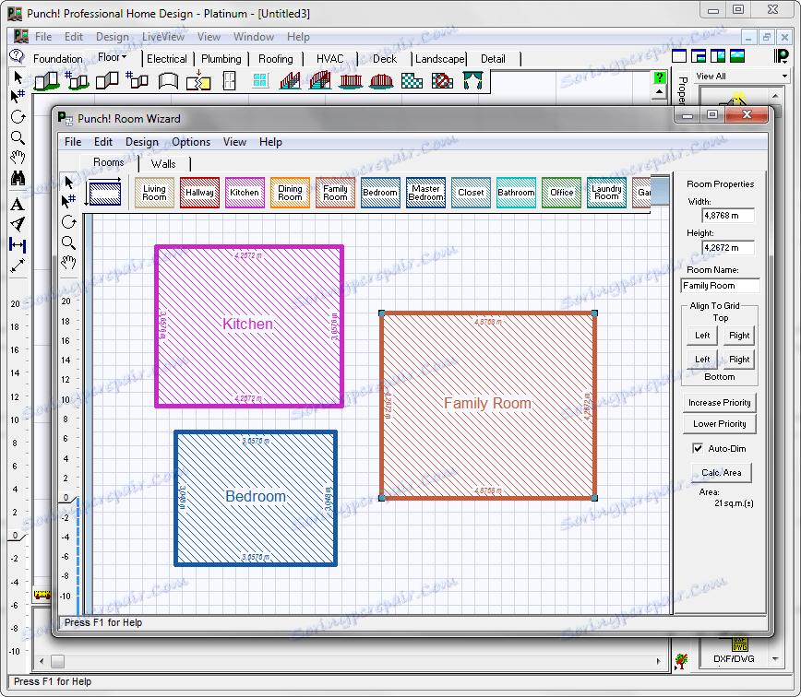Viewport: 801px width, 697px height.
Task: Click the help question mark icon
Action: (x=660, y=77)
